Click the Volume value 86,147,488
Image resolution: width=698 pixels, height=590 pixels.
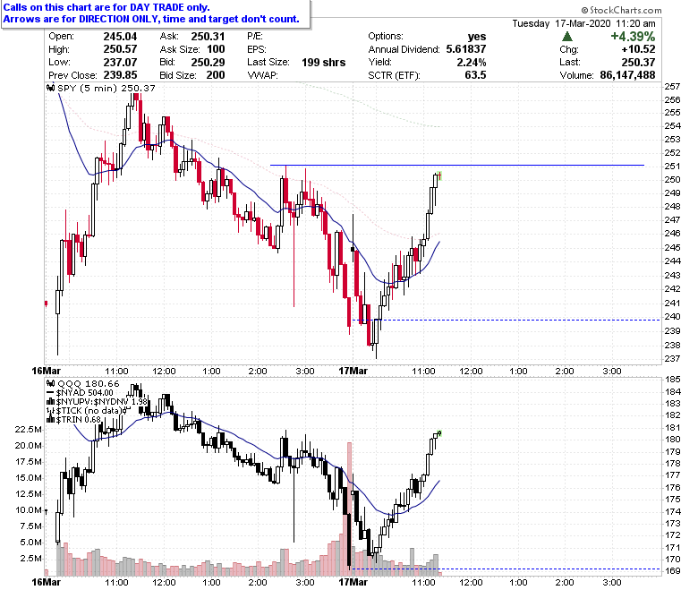click(x=627, y=75)
